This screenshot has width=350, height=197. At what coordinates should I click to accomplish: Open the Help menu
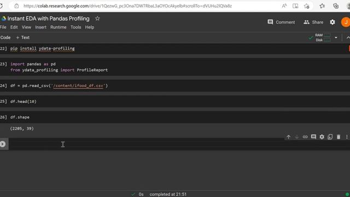90,27
